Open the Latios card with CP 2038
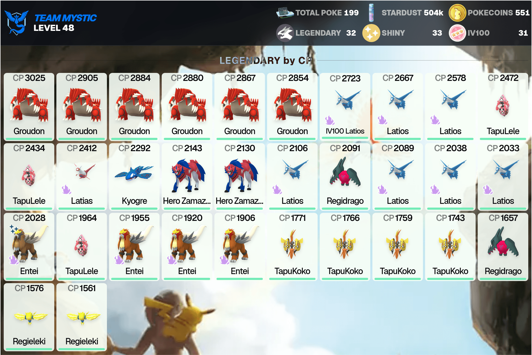The image size is (532, 355). [x=450, y=177]
